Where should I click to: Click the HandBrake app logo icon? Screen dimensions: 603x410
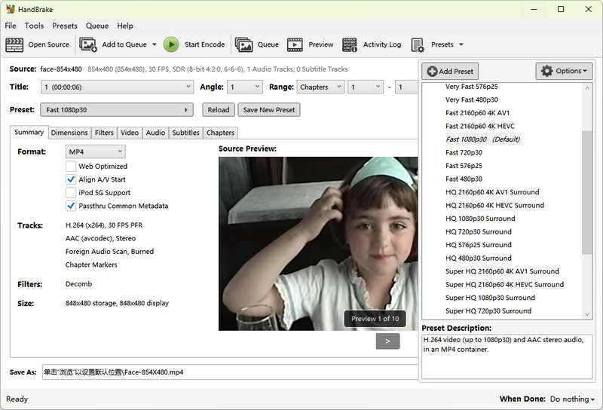coord(10,9)
